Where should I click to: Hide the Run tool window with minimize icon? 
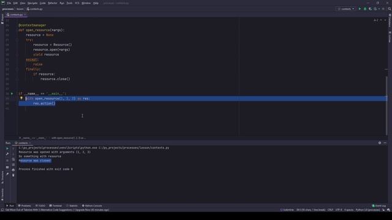point(385,143)
